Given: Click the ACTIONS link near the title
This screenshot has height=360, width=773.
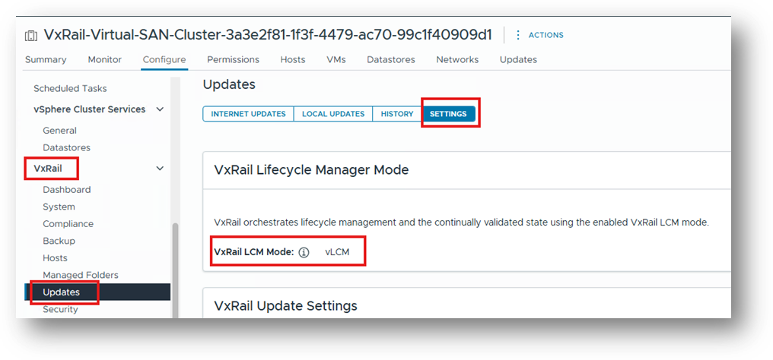Looking at the screenshot, I should click(x=546, y=35).
